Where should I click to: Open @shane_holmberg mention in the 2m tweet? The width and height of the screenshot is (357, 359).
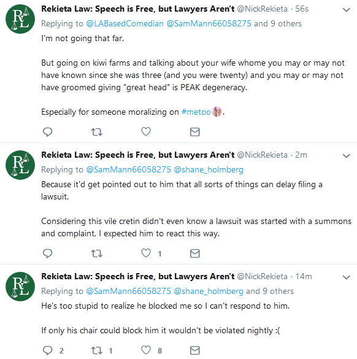click(209, 169)
